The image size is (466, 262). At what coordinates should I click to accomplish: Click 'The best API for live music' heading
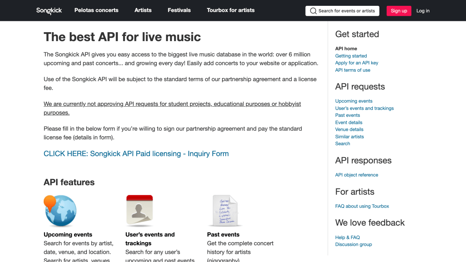click(x=122, y=37)
